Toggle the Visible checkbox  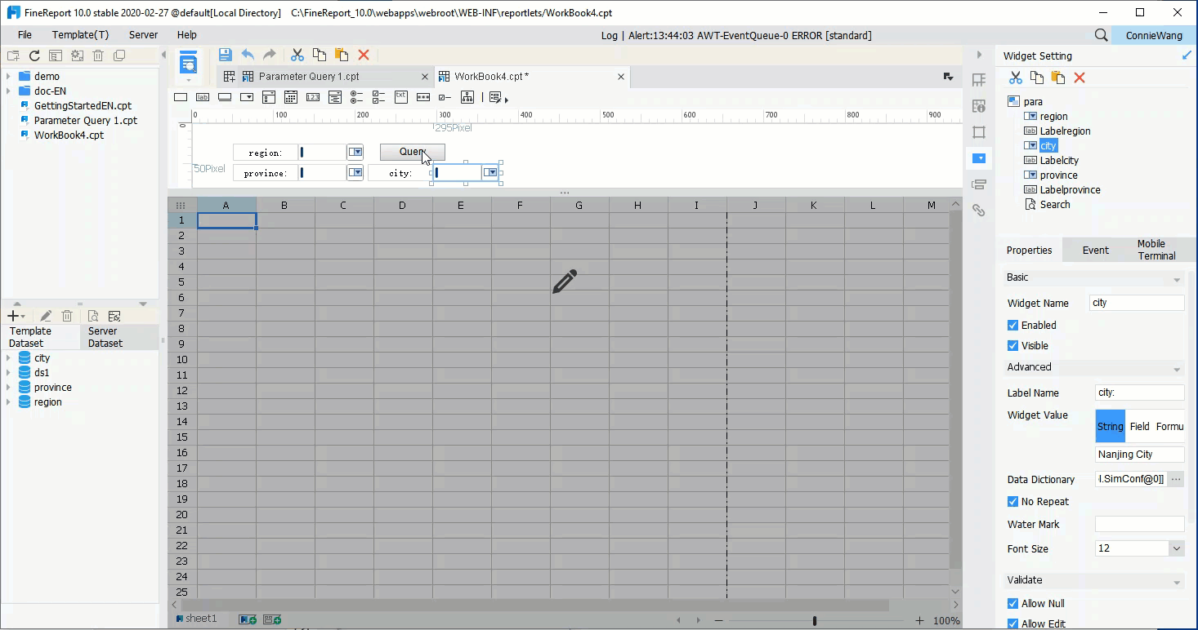(x=1013, y=345)
